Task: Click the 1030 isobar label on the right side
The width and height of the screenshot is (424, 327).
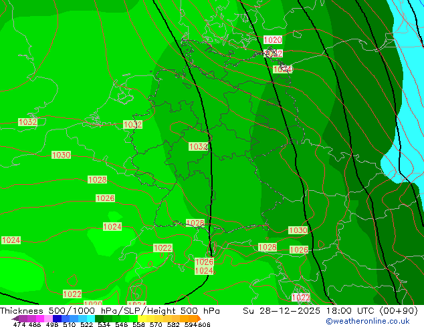Action: click(298, 230)
